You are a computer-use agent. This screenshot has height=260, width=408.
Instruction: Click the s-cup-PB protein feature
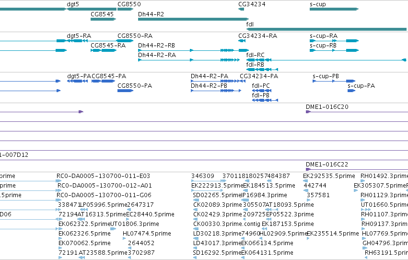(334, 81)
